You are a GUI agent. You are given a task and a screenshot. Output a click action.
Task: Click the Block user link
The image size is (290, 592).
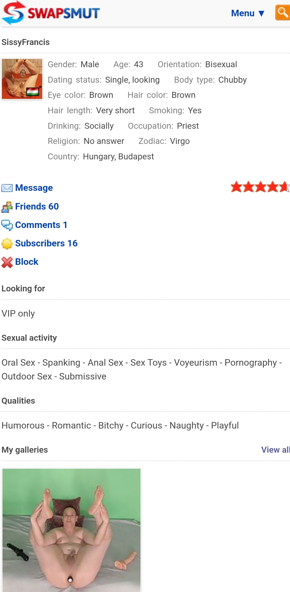(27, 262)
